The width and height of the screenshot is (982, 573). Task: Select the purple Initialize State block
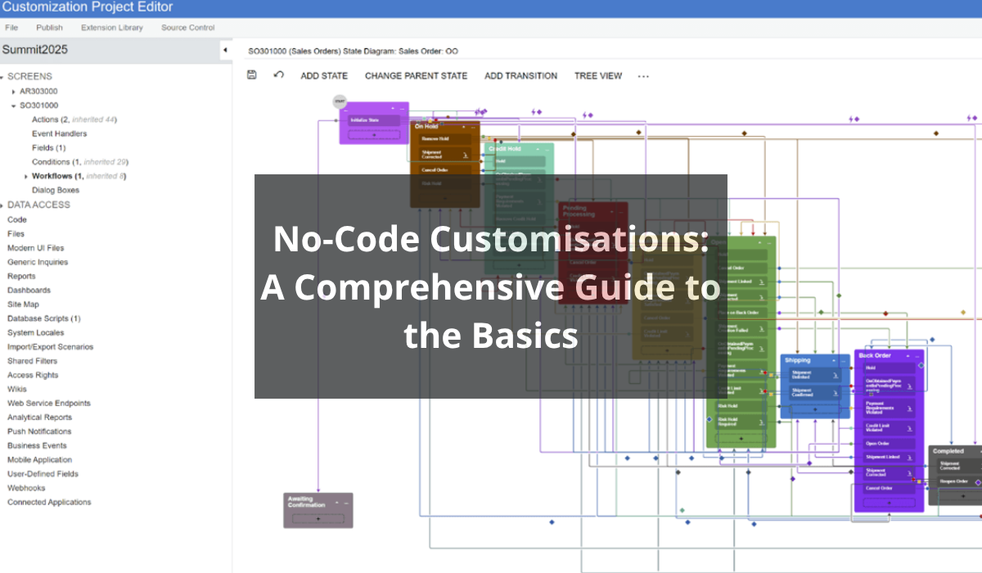click(x=373, y=120)
